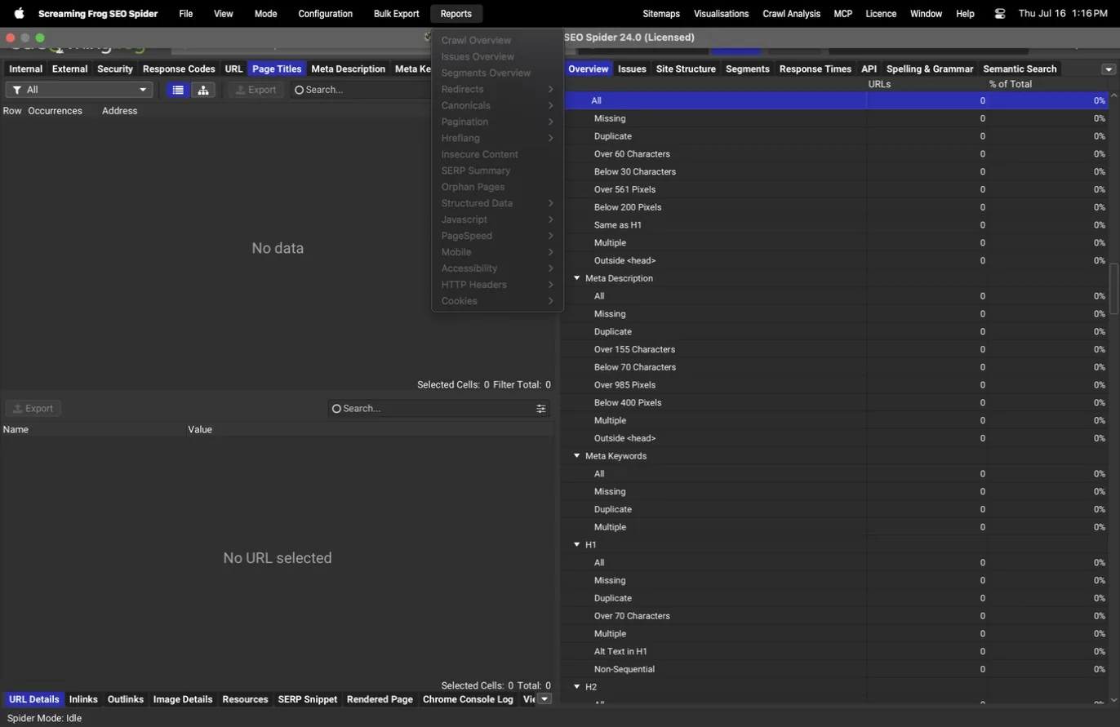Open the Apple menu
Viewport: 1120px width, 727px height.
pos(19,14)
